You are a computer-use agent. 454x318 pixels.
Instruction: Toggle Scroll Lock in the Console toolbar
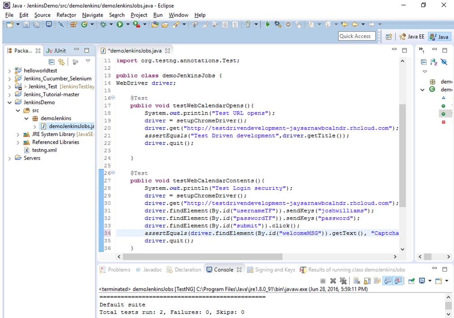pos(367,281)
